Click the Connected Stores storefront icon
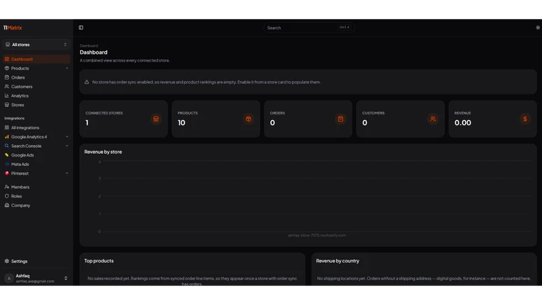The width and height of the screenshot is (542, 305). click(157, 119)
